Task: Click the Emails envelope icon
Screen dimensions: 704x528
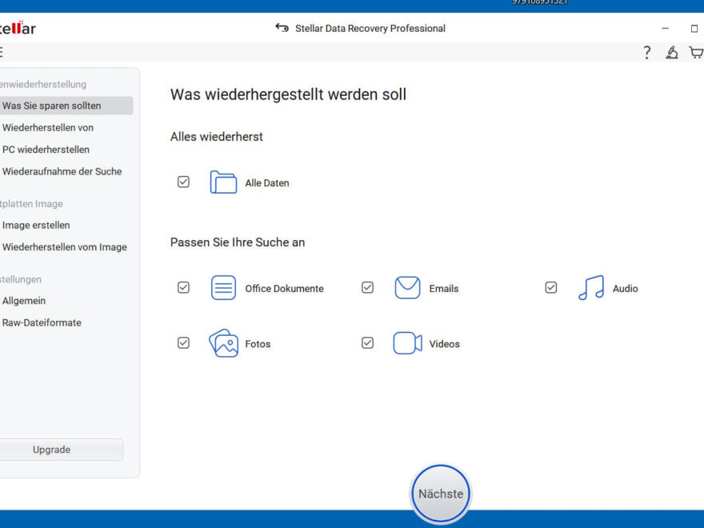Action: (x=407, y=288)
